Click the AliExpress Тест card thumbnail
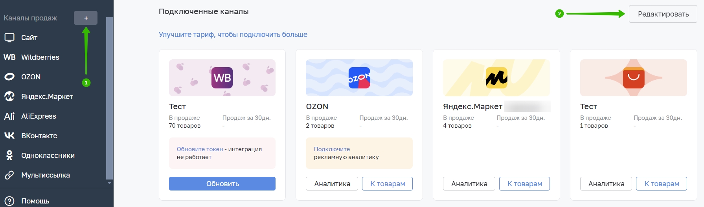The image size is (704, 207). coord(634,78)
